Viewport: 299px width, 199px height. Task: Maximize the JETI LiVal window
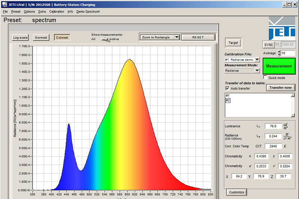289,4
